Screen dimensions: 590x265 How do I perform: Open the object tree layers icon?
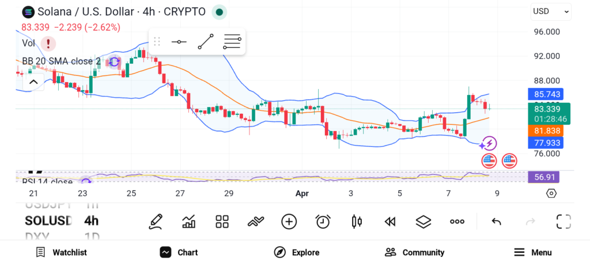coord(423,221)
